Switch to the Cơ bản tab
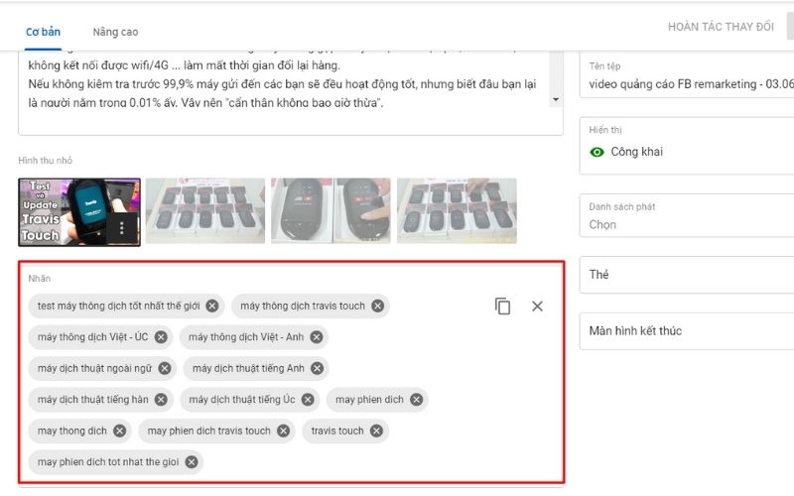 [43, 32]
